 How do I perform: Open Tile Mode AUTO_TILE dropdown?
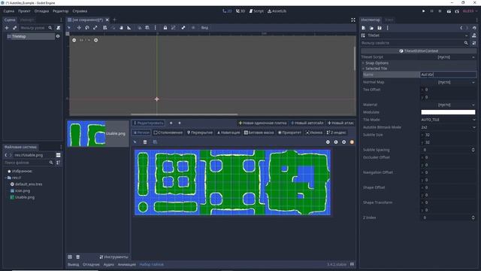[448, 120]
